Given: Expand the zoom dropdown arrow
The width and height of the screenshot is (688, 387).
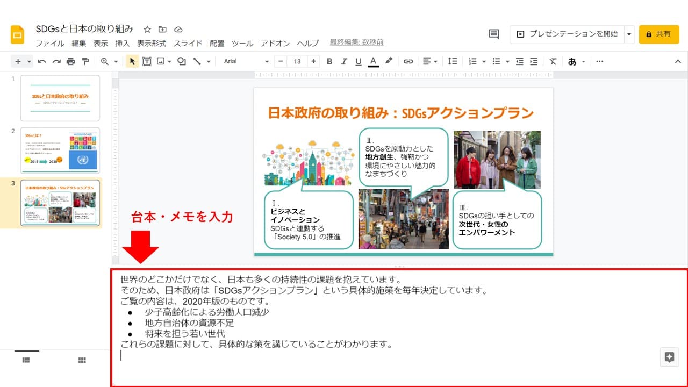Looking at the screenshot, I should pos(116,61).
